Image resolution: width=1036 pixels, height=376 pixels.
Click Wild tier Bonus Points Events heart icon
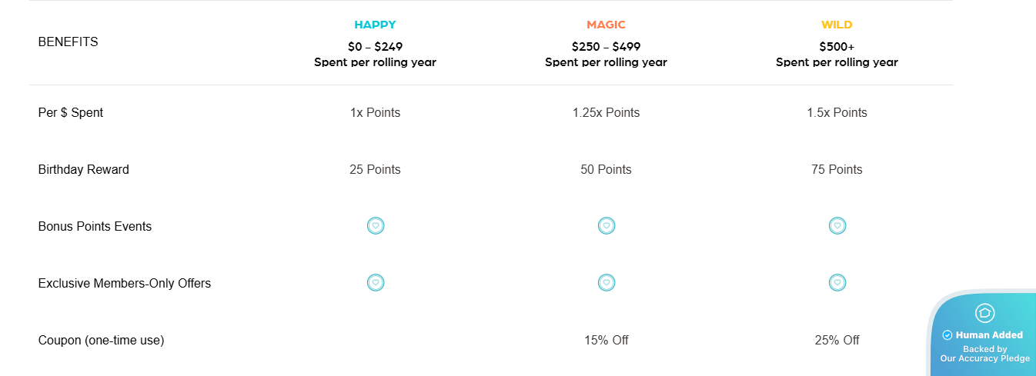[837, 226]
